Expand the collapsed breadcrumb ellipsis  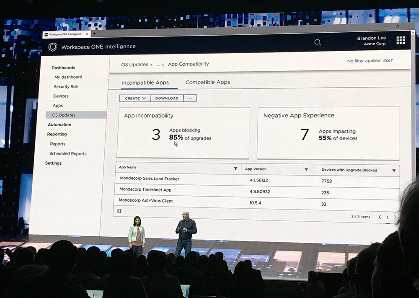159,64
